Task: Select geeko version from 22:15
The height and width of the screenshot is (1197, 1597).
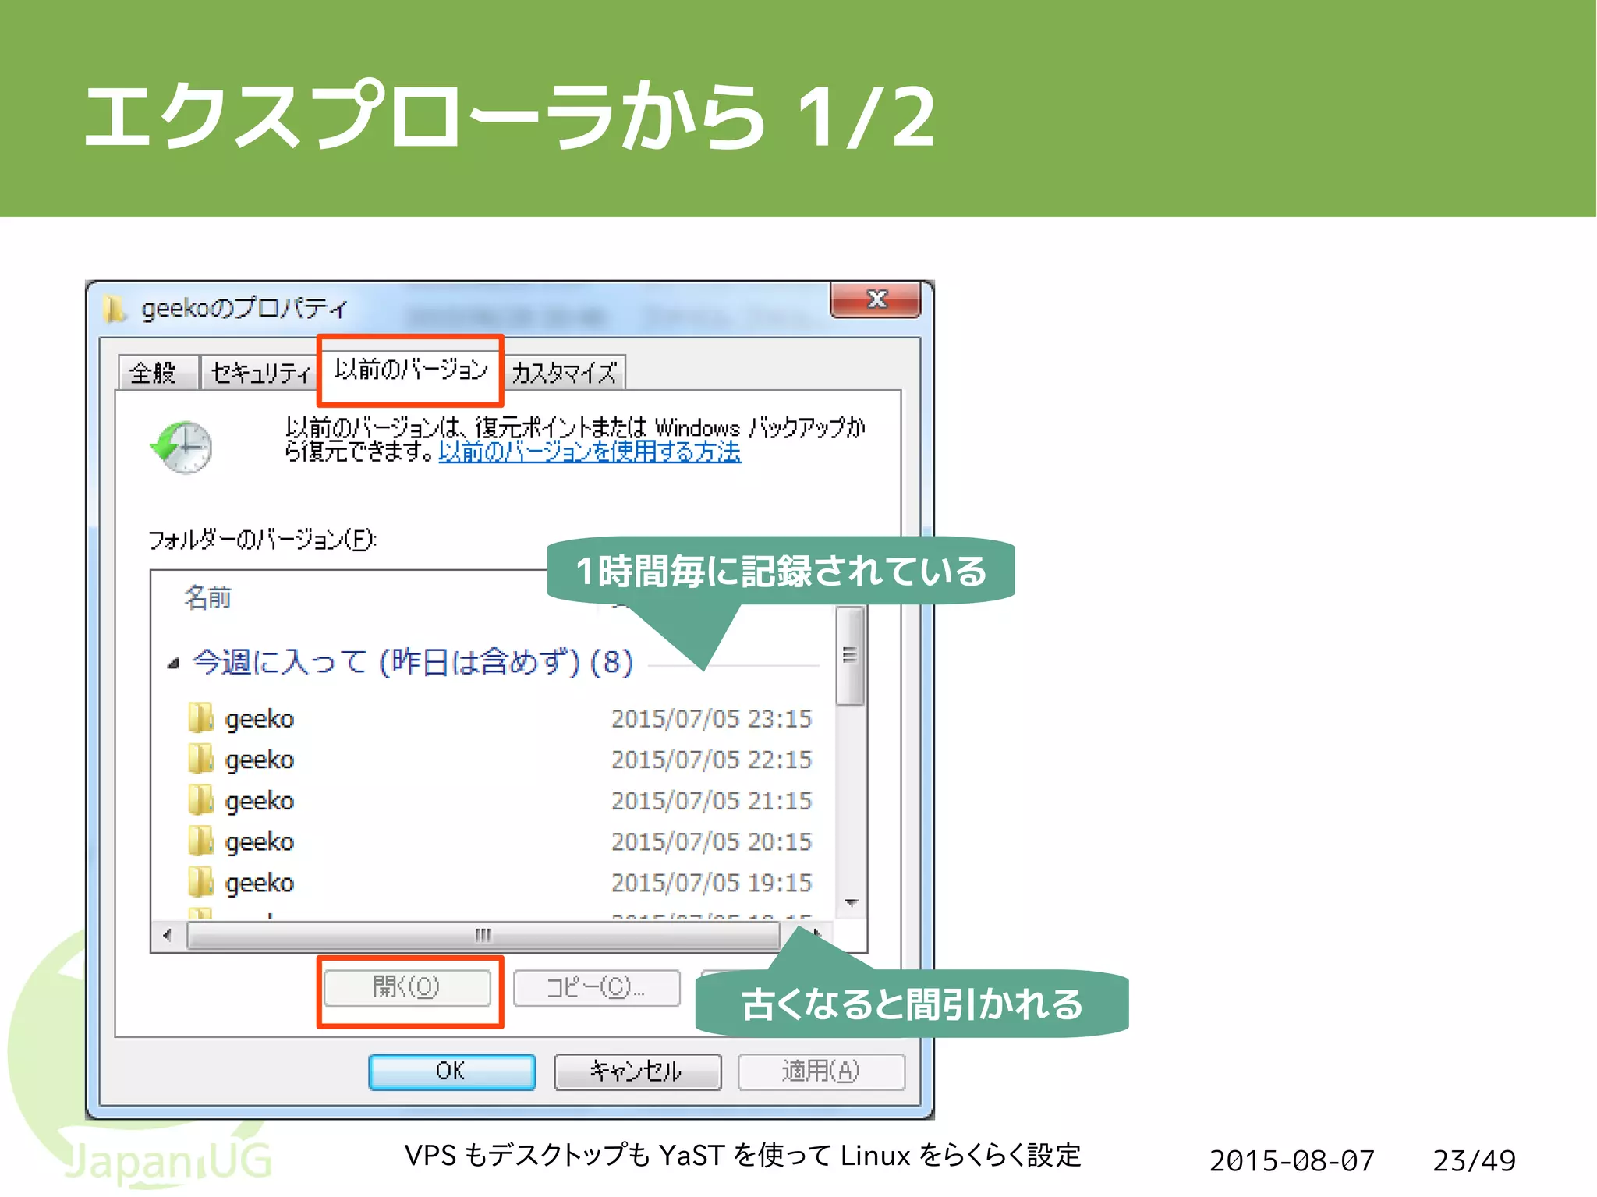Action: point(499,760)
